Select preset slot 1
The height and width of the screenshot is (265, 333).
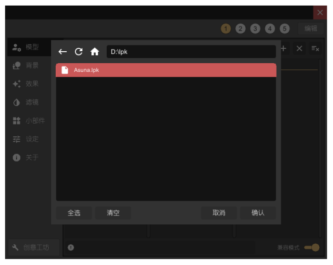(x=226, y=29)
